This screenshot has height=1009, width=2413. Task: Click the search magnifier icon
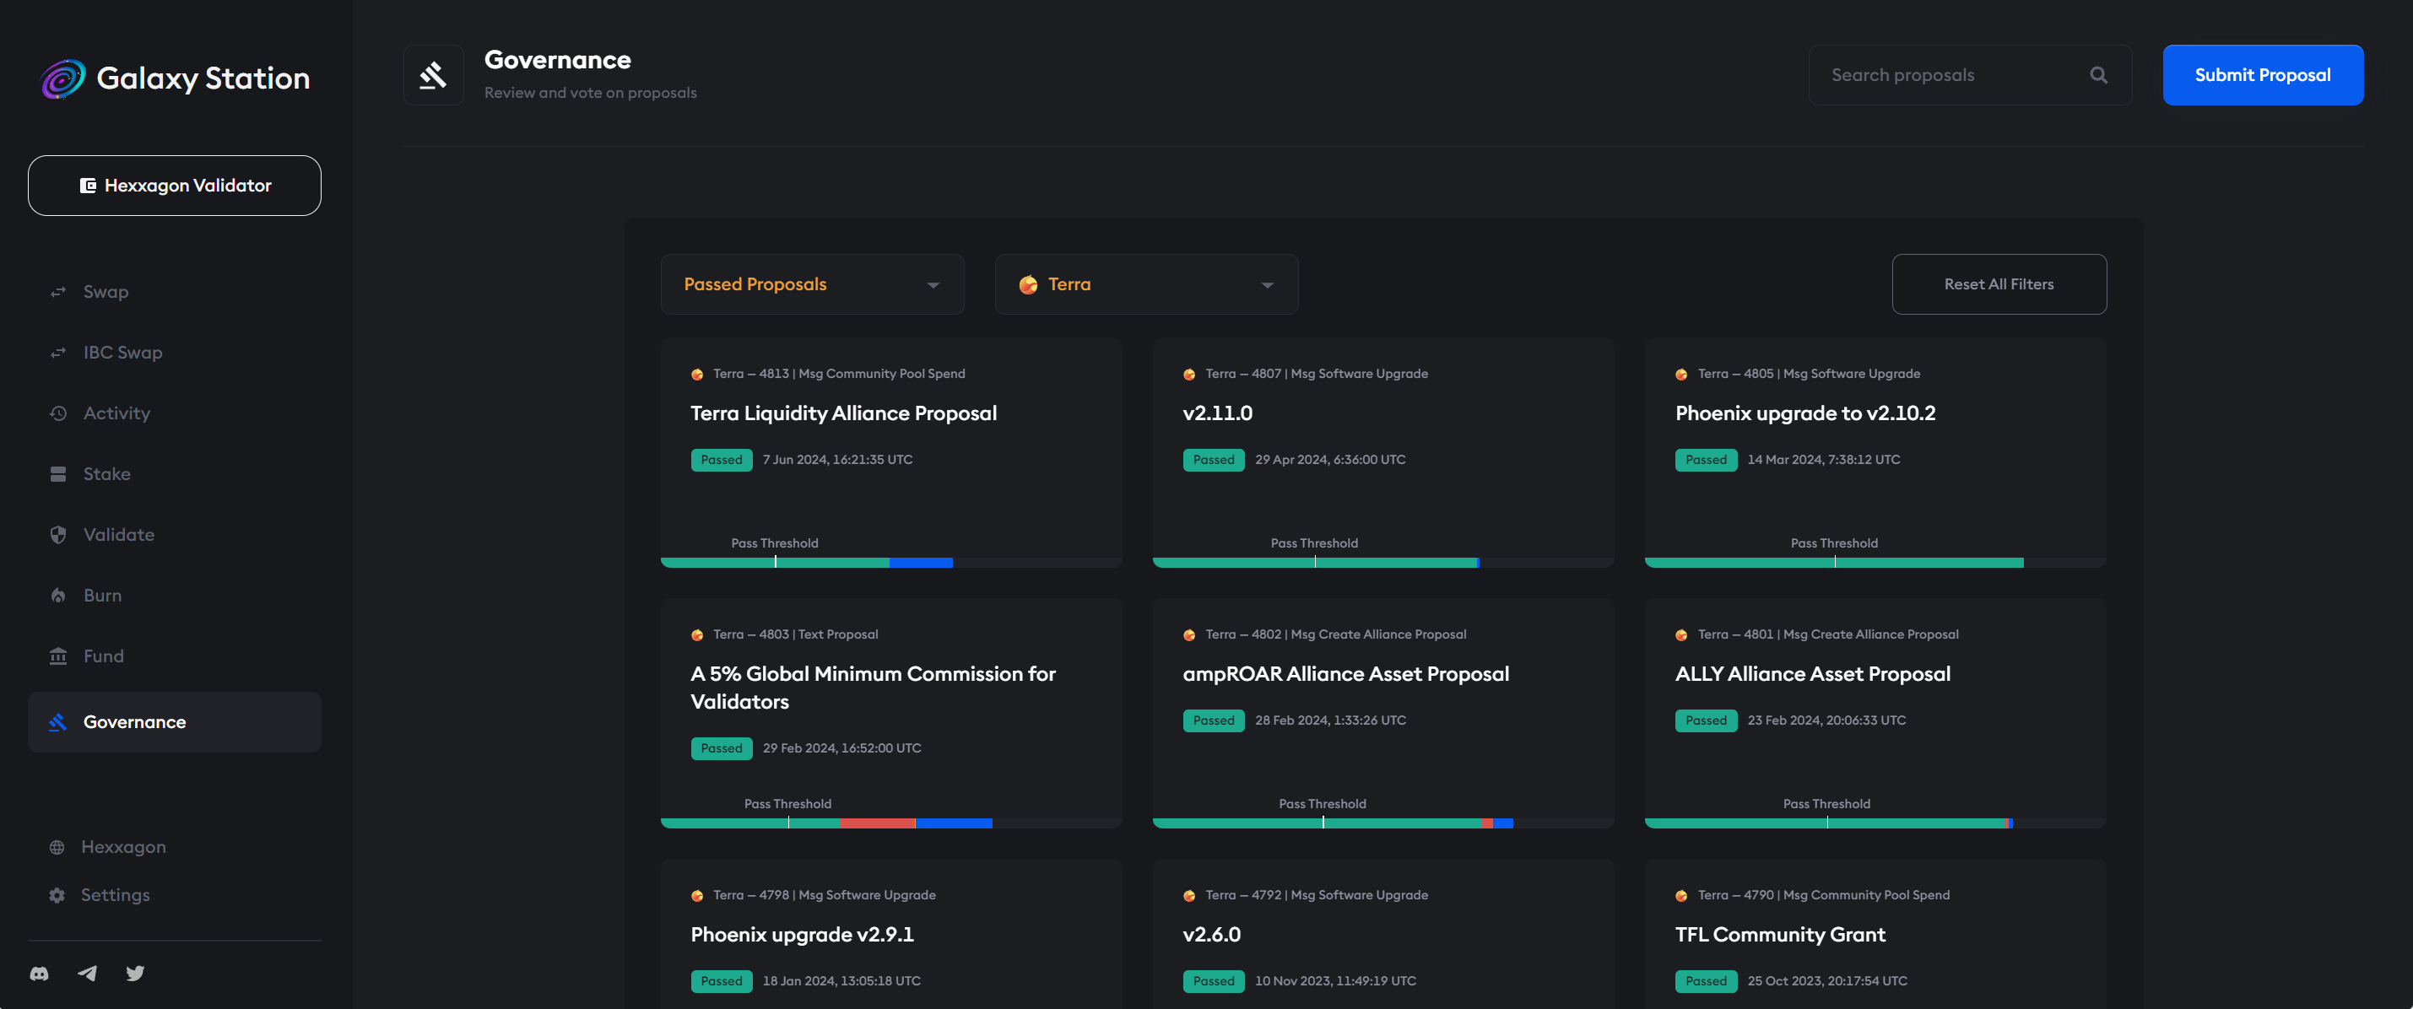pos(2098,75)
